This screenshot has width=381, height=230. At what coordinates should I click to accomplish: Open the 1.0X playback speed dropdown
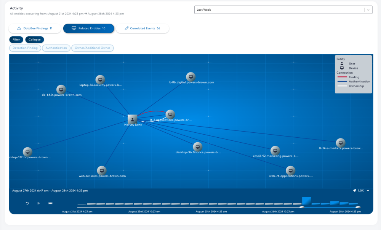coord(361,191)
